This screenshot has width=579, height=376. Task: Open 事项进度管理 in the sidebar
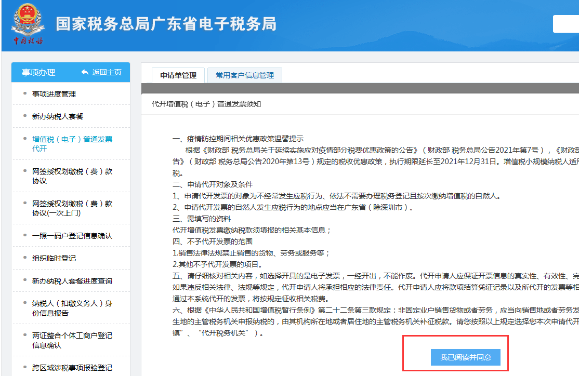pyautogui.click(x=54, y=94)
